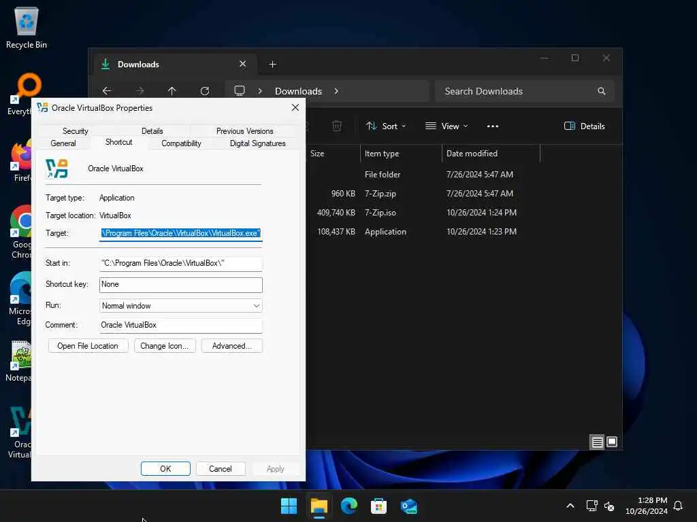
Task: Click Downloads in the address bar
Action: coord(298,92)
